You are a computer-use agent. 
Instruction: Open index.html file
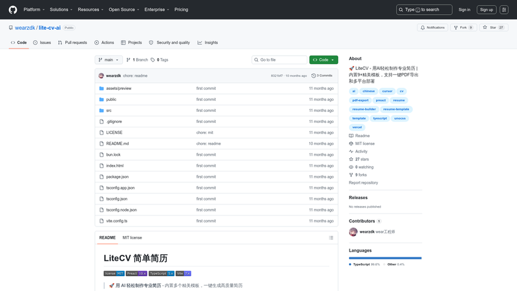(115, 166)
